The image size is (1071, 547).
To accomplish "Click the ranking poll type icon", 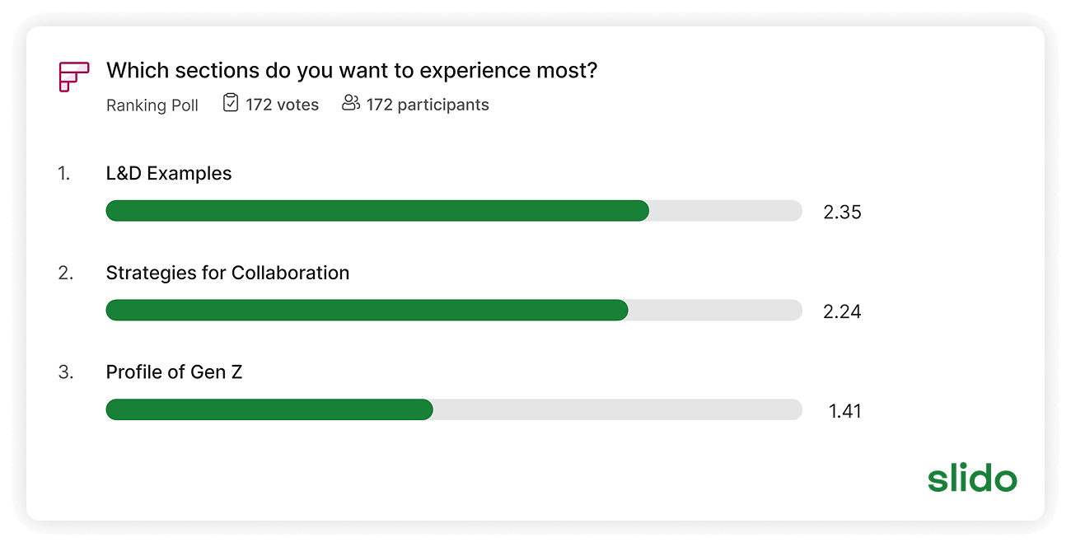I will (x=73, y=77).
